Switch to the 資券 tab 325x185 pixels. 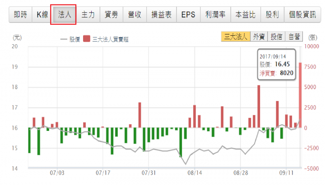point(111,14)
